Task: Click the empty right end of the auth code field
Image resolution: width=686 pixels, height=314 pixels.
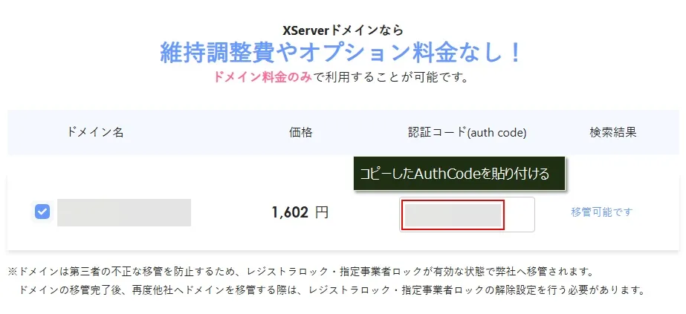Action: coord(520,215)
